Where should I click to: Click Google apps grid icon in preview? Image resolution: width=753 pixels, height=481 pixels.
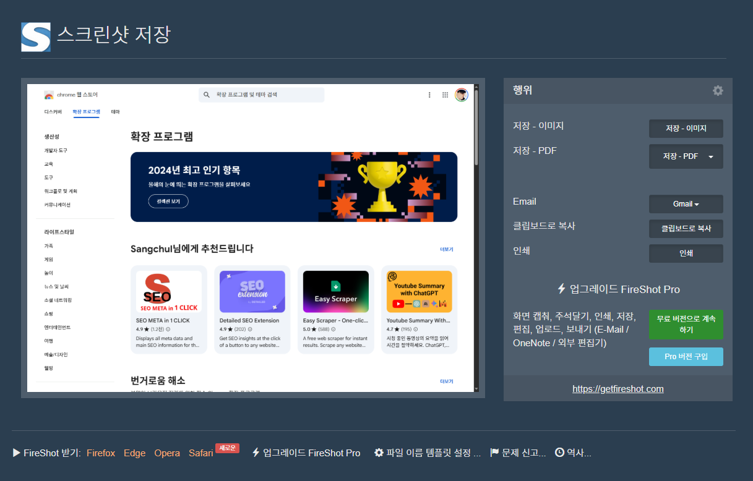(445, 95)
